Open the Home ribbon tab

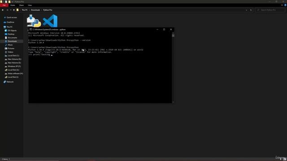pos(13,5)
